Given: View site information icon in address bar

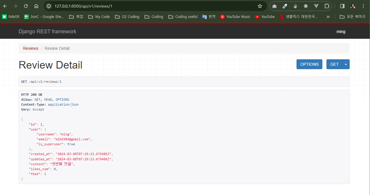Looking at the screenshot, I should click(x=49, y=6).
